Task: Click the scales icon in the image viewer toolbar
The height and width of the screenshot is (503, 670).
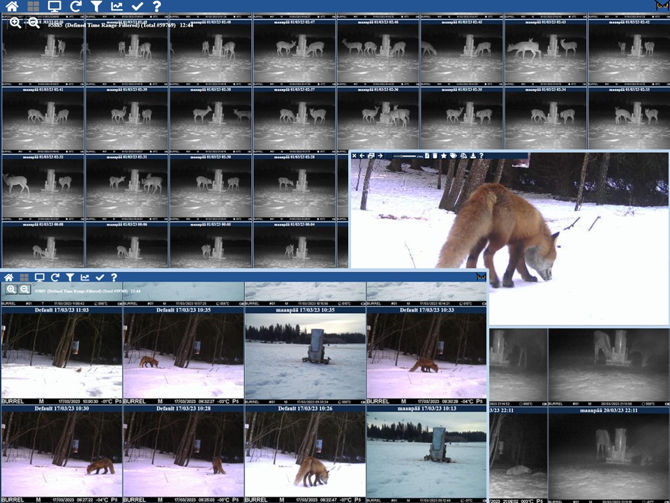Action: pyautogui.click(x=463, y=156)
